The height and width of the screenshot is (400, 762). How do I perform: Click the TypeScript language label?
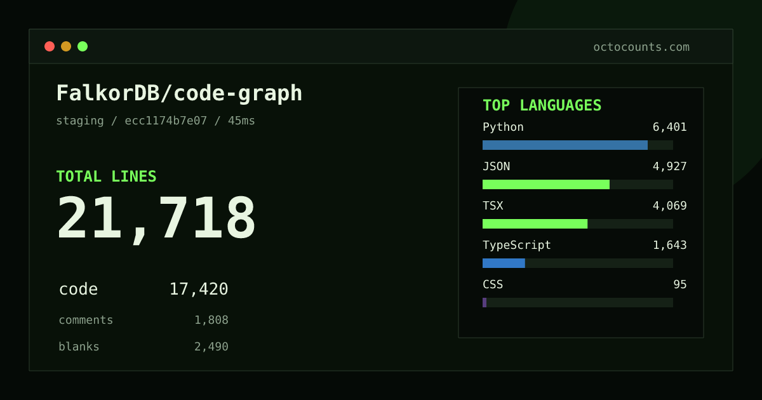(517, 245)
